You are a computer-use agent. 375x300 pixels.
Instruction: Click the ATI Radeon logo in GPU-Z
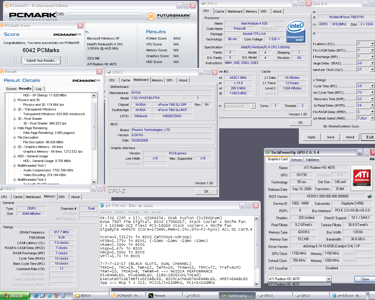pyautogui.click(x=362, y=178)
